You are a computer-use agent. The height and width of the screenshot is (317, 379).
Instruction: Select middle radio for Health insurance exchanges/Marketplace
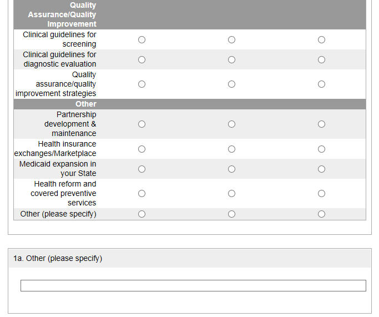231,149
